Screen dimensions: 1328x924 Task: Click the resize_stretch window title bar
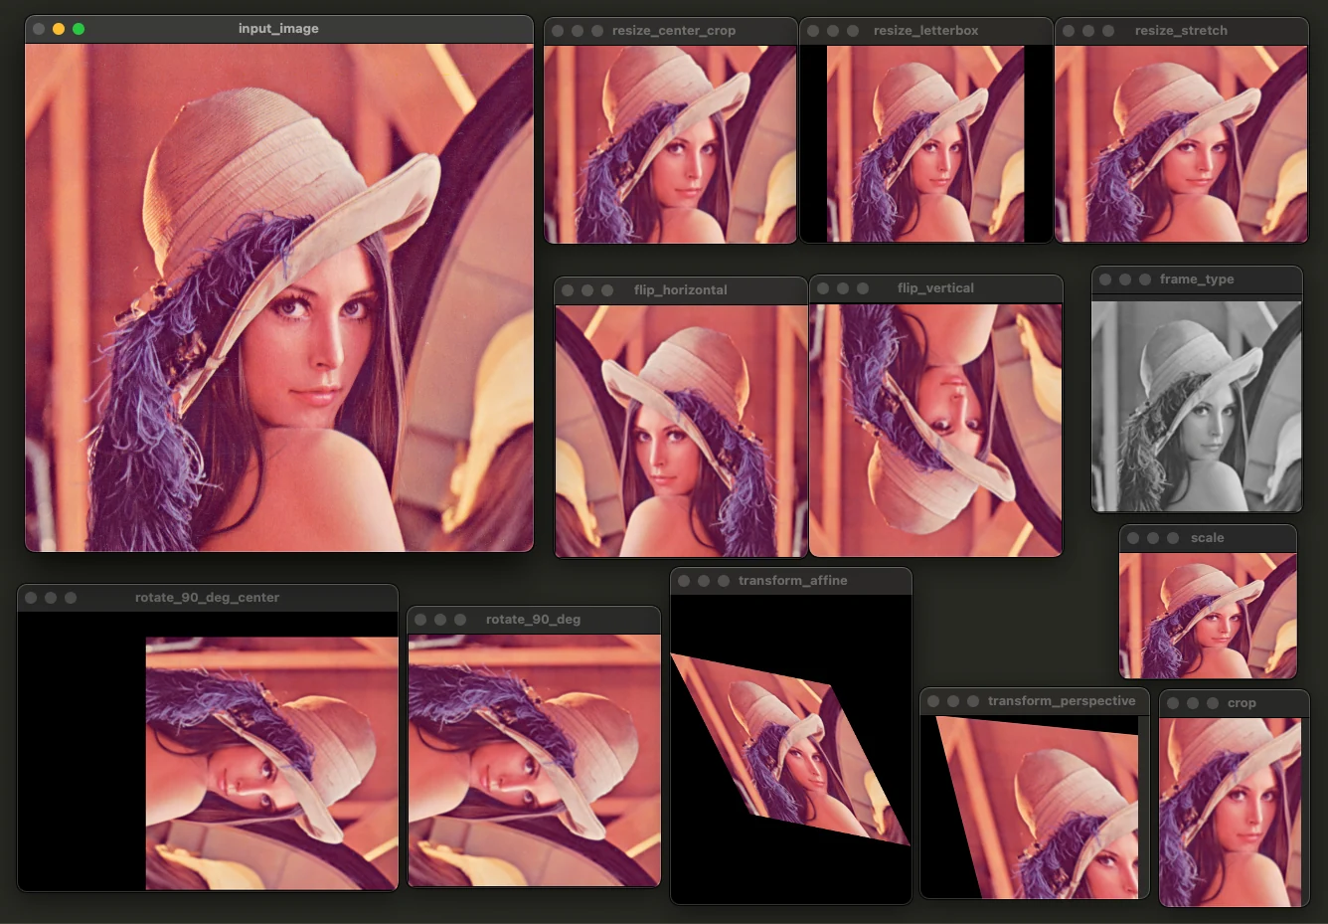click(x=1181, y=31)
